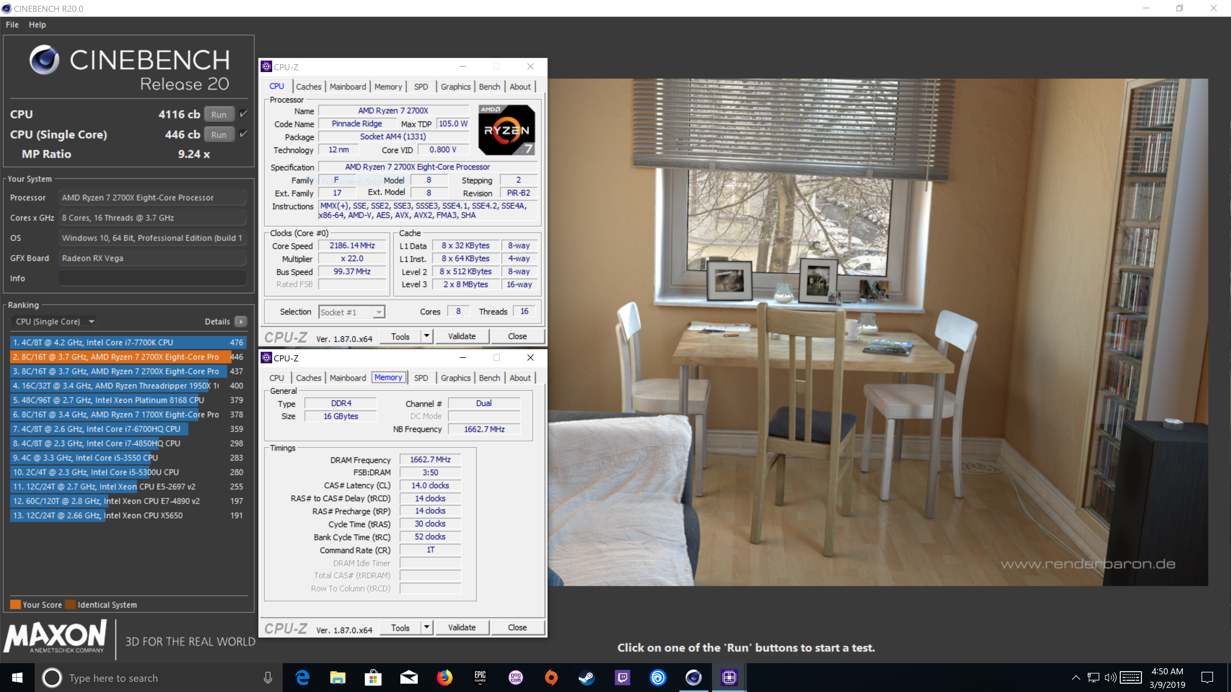Switch to CPU tab in lower CPU-Z
The image size is (1231, 692).
tap(276, 378)
